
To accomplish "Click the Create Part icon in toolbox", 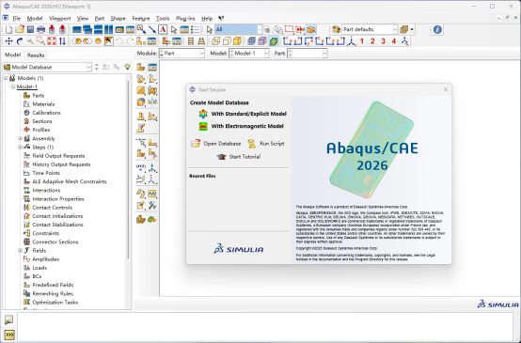I will click(x=141, y=67).
